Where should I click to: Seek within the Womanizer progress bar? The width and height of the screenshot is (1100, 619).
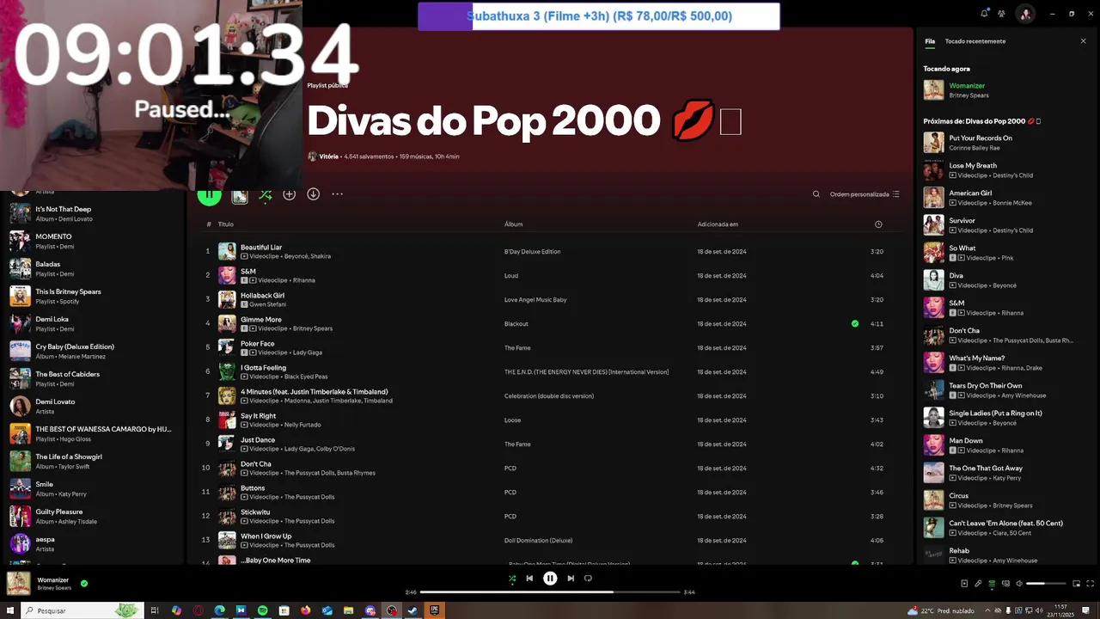549,591
